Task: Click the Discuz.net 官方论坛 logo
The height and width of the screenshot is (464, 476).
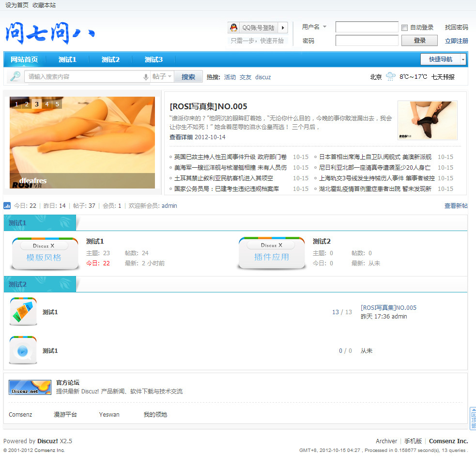Action: (x=30, y=387)
